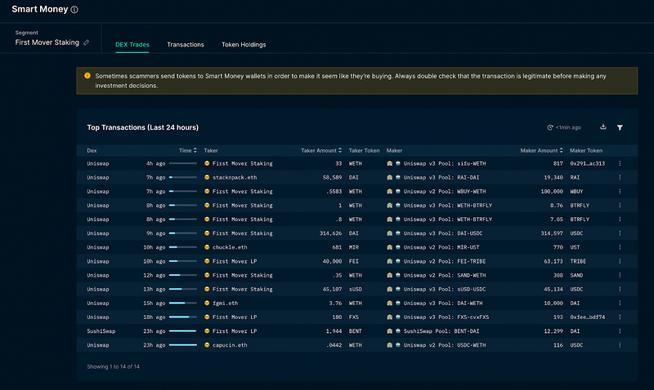Sort the table by Taker Amount
This screenshot has height=390, width=654.
click(321, 151)
